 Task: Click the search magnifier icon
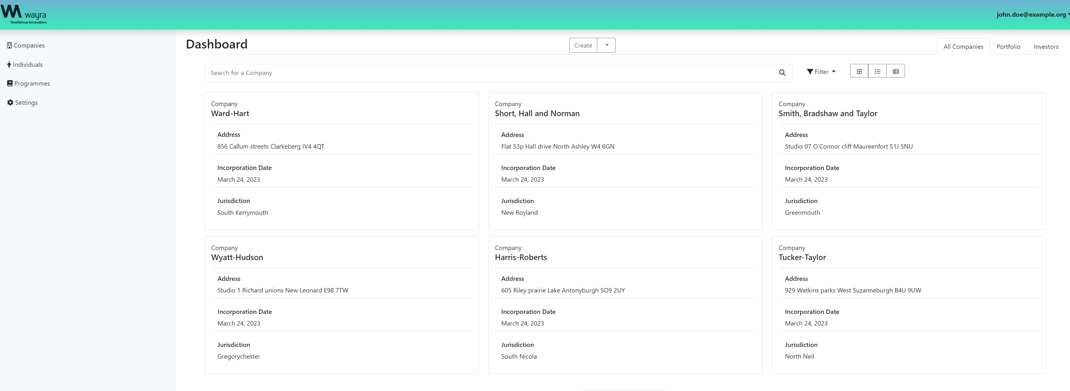[782, 72]
